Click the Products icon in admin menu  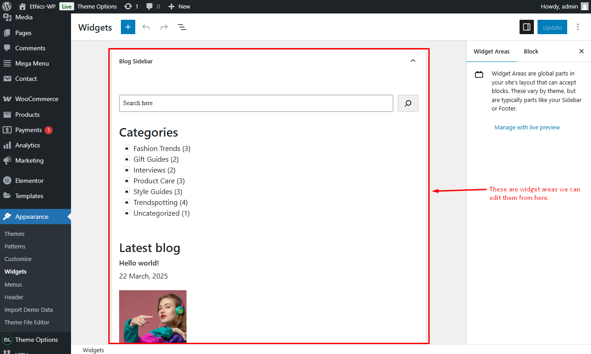pyautogui.click(x=7, y=115)
